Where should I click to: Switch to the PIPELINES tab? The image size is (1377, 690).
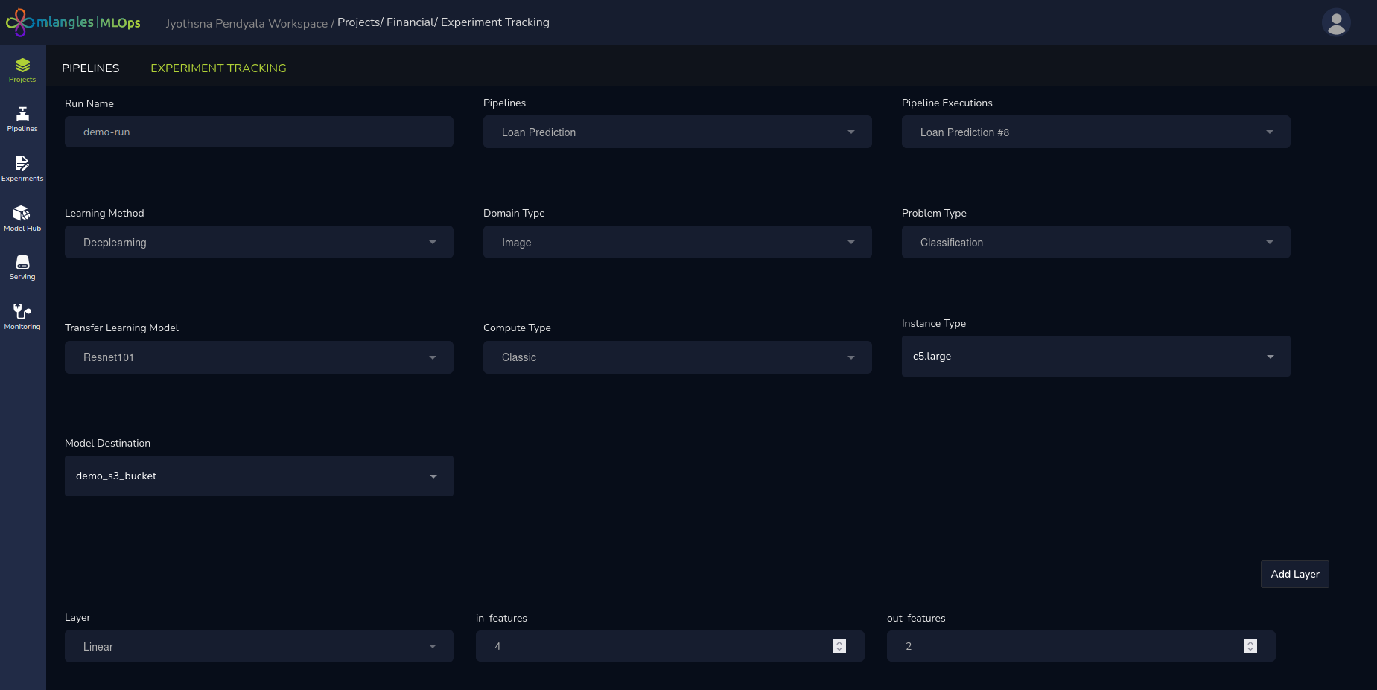coord(90,68)
